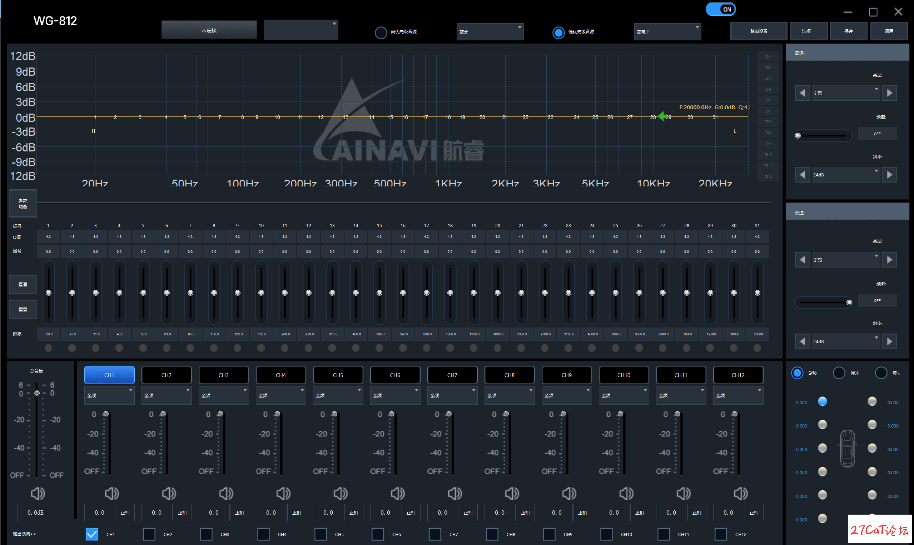Open low-pass slope 24dB dropdown
The image size is (914, 545).
(846, 341)
